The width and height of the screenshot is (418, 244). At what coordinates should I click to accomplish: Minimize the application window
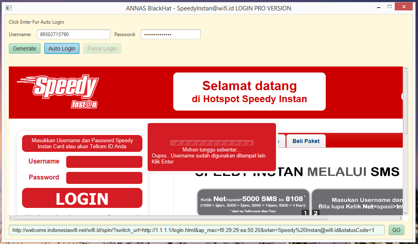click(x=379, y=8)
